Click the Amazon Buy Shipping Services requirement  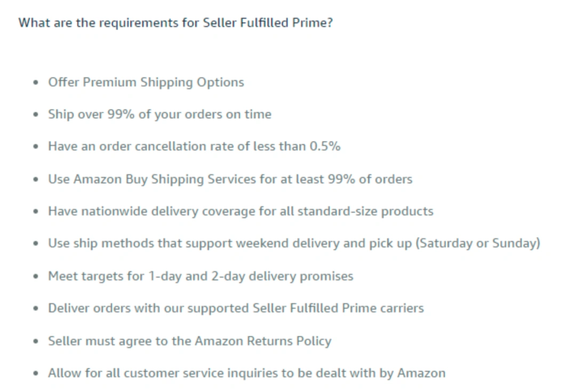coord(230,179)
